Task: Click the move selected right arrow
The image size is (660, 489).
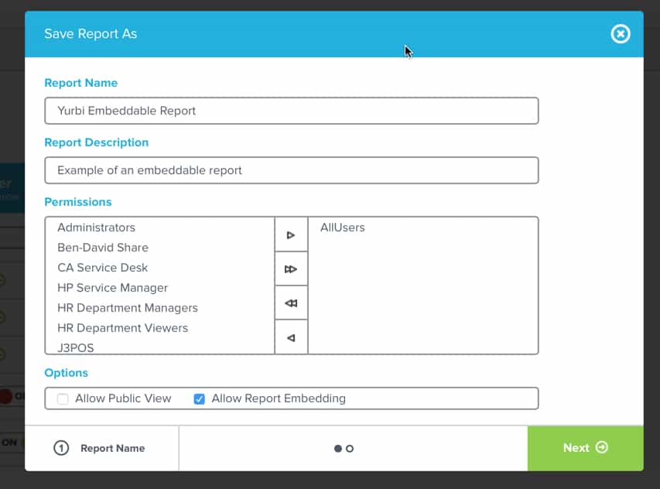Action: tap(291, 234)
